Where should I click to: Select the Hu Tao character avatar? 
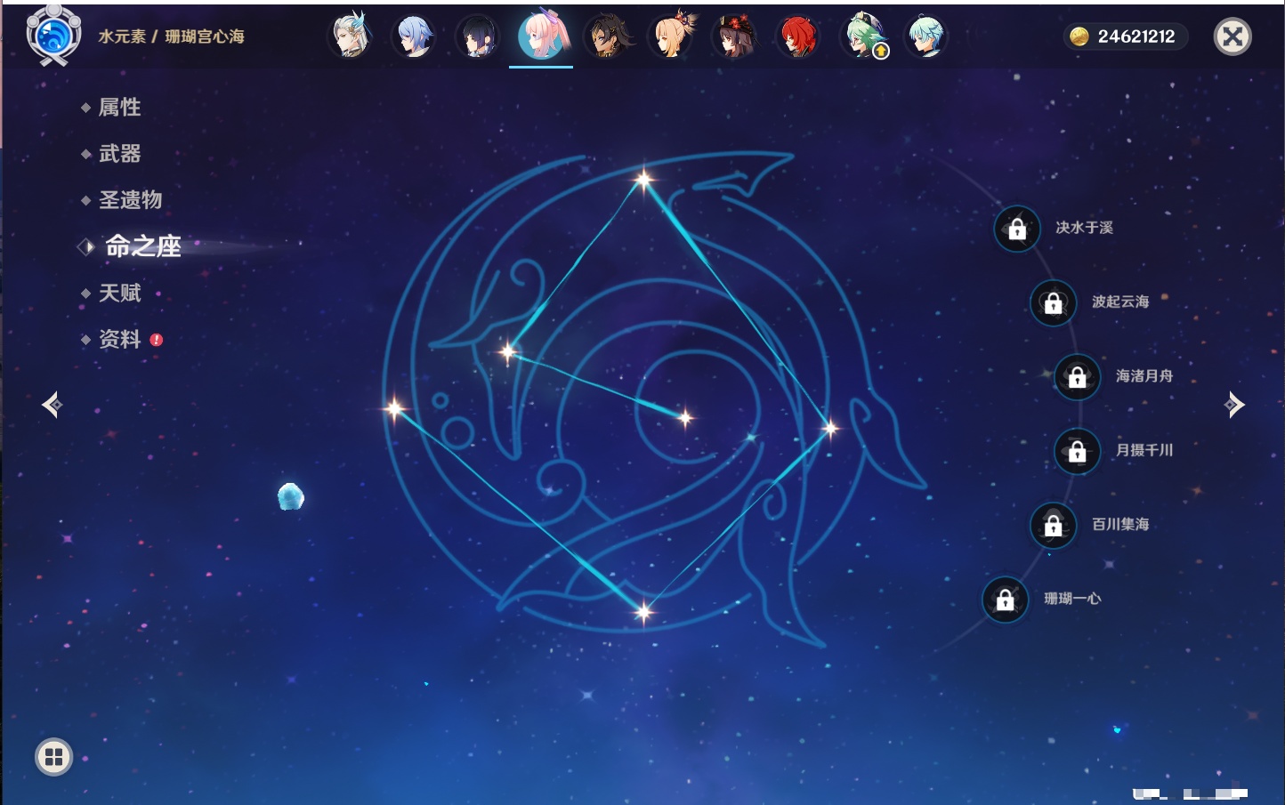(x=734, y=36)
